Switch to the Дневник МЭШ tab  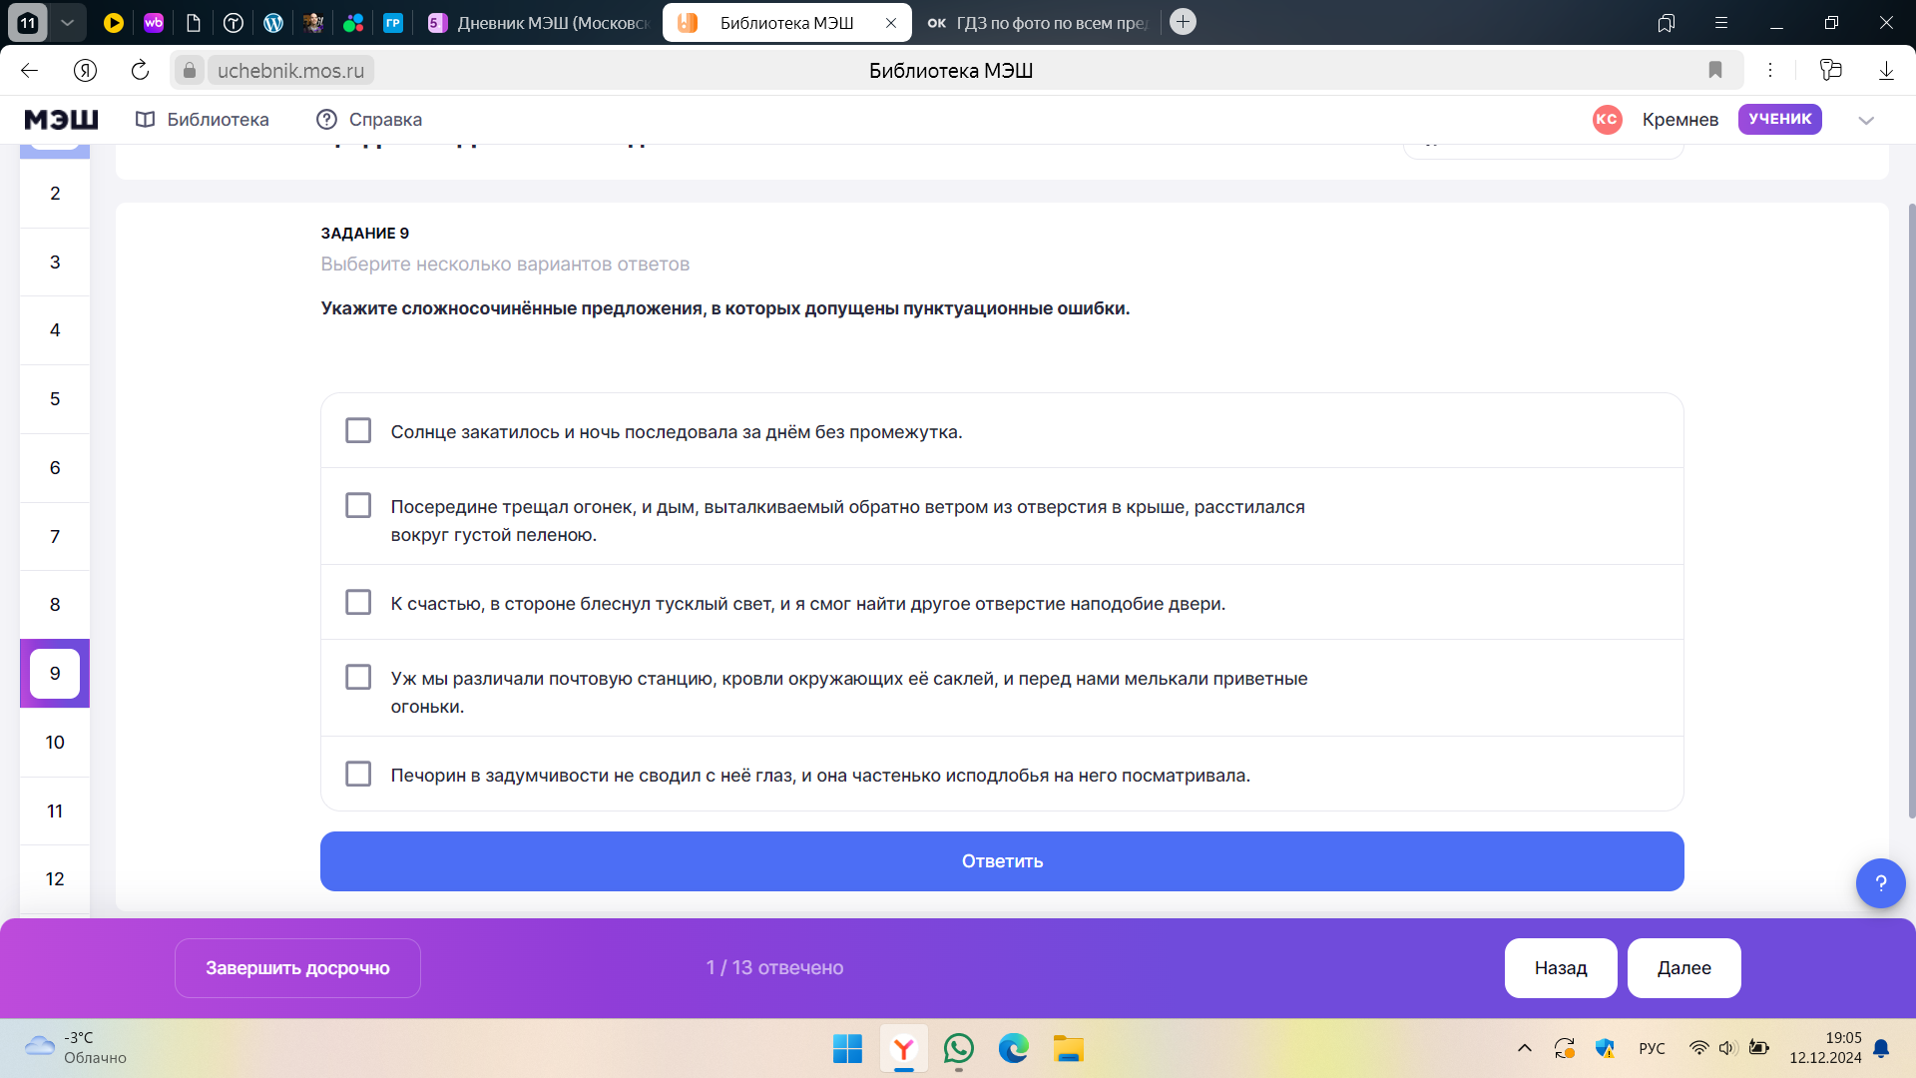539,22
